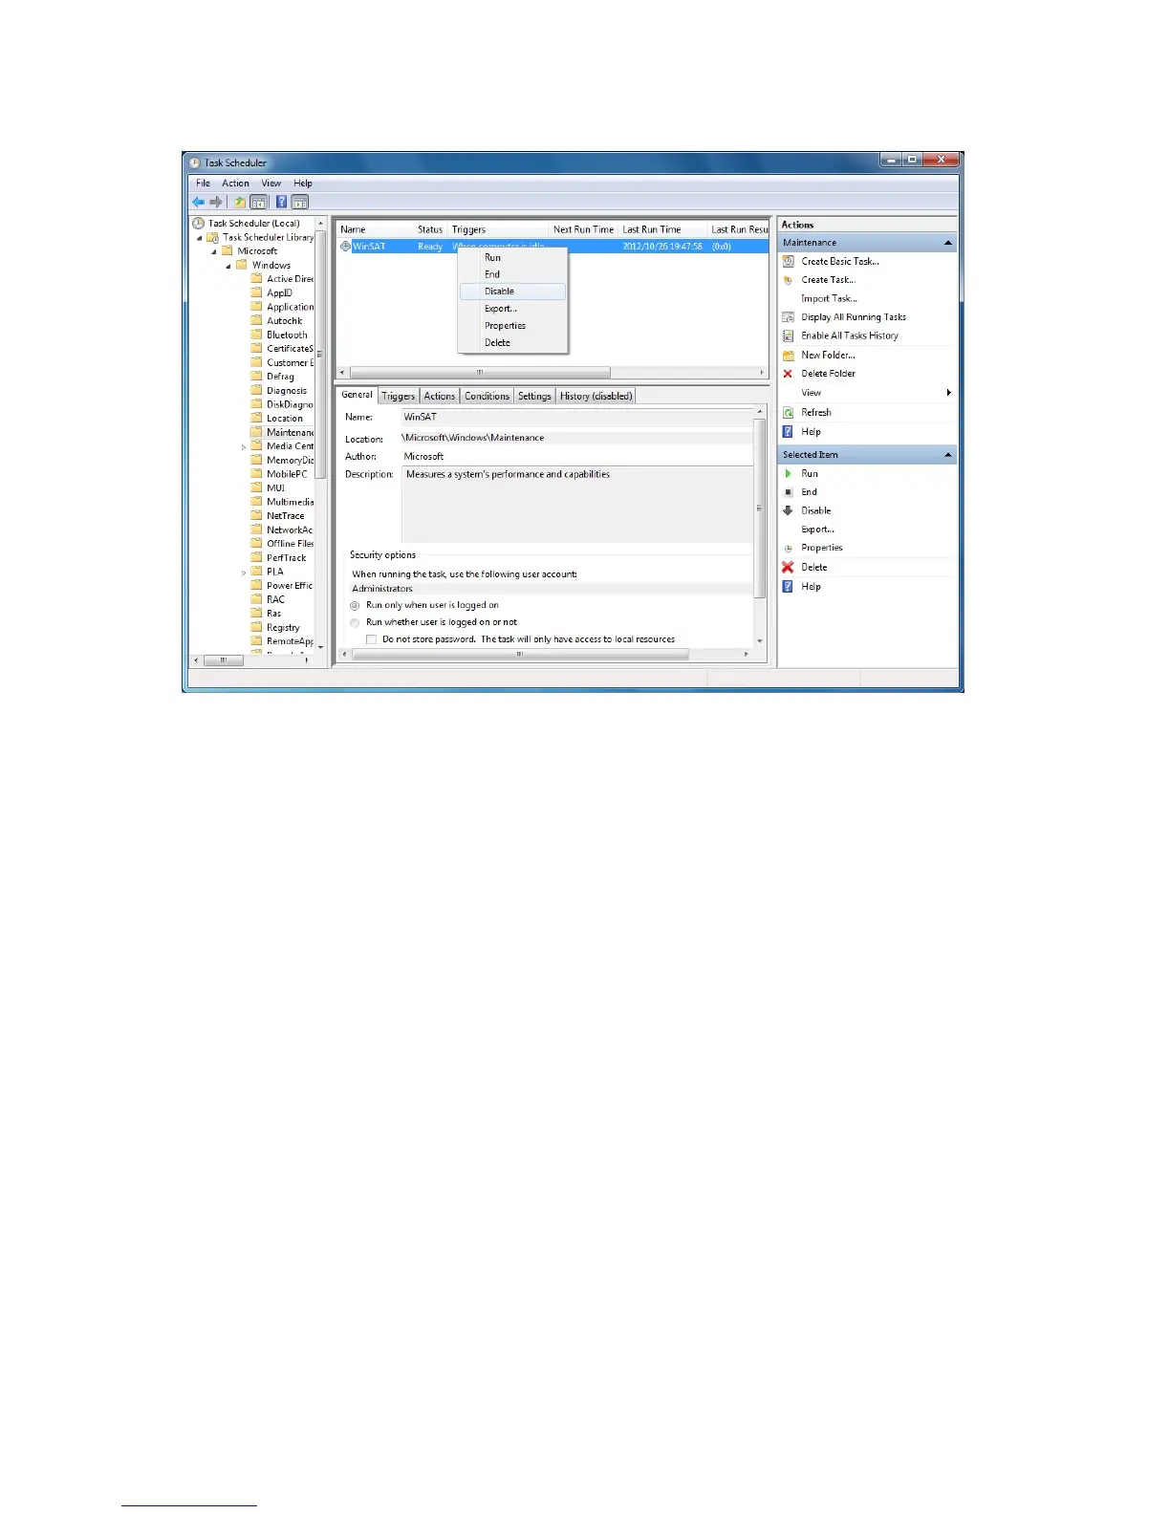Click the Bluetooth folder icon in the tree
Screen dimensions: 1170x1514
point(256,335)
